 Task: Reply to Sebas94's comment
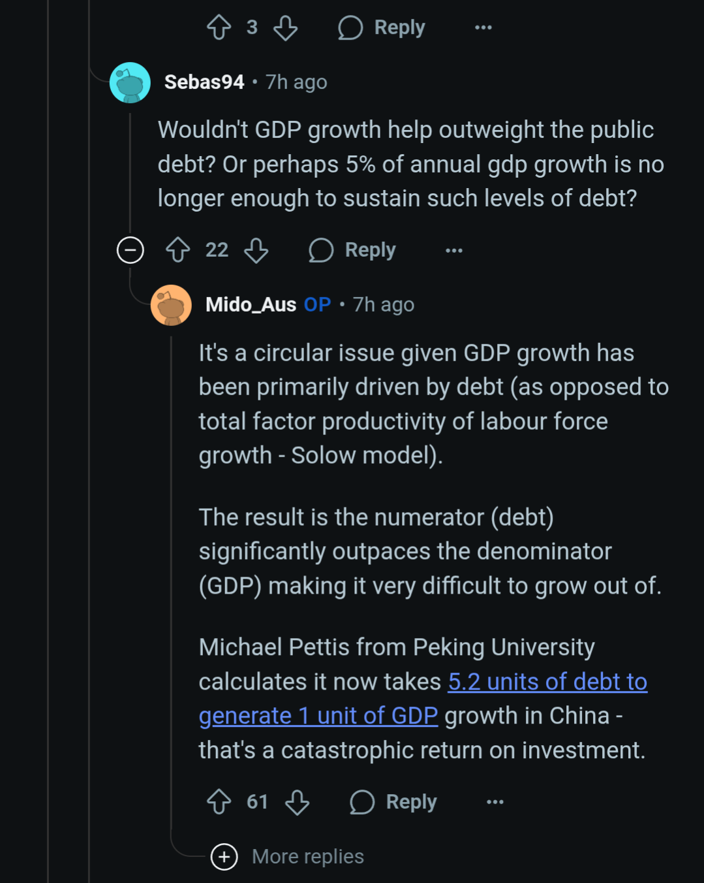pos(352,250)
